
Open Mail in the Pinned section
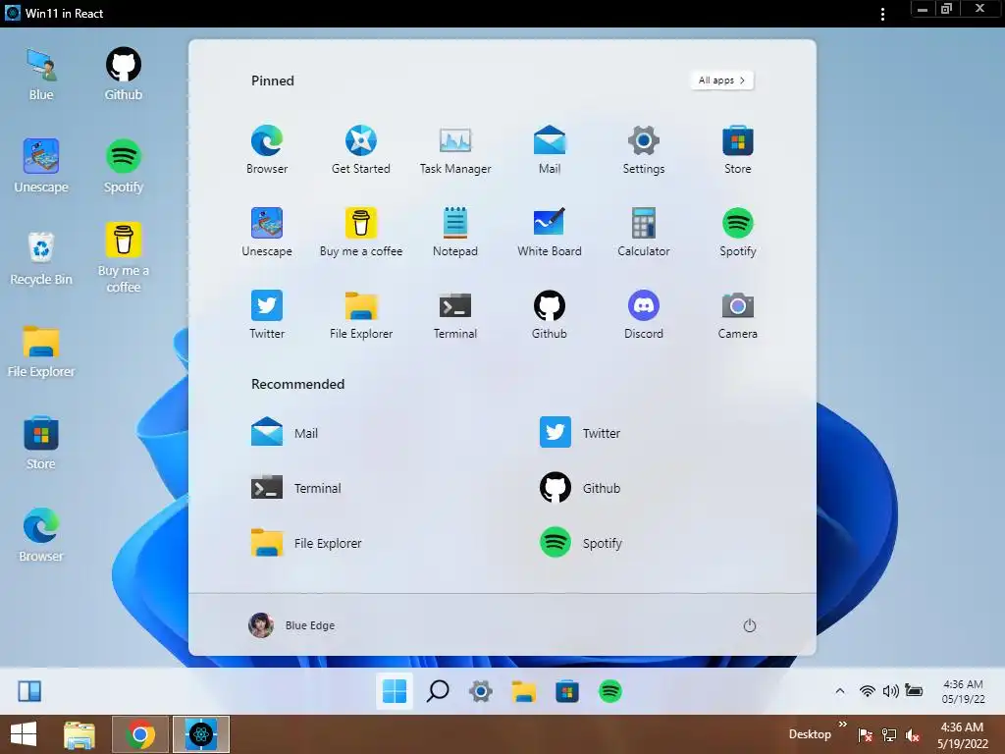tap(550, 150)
